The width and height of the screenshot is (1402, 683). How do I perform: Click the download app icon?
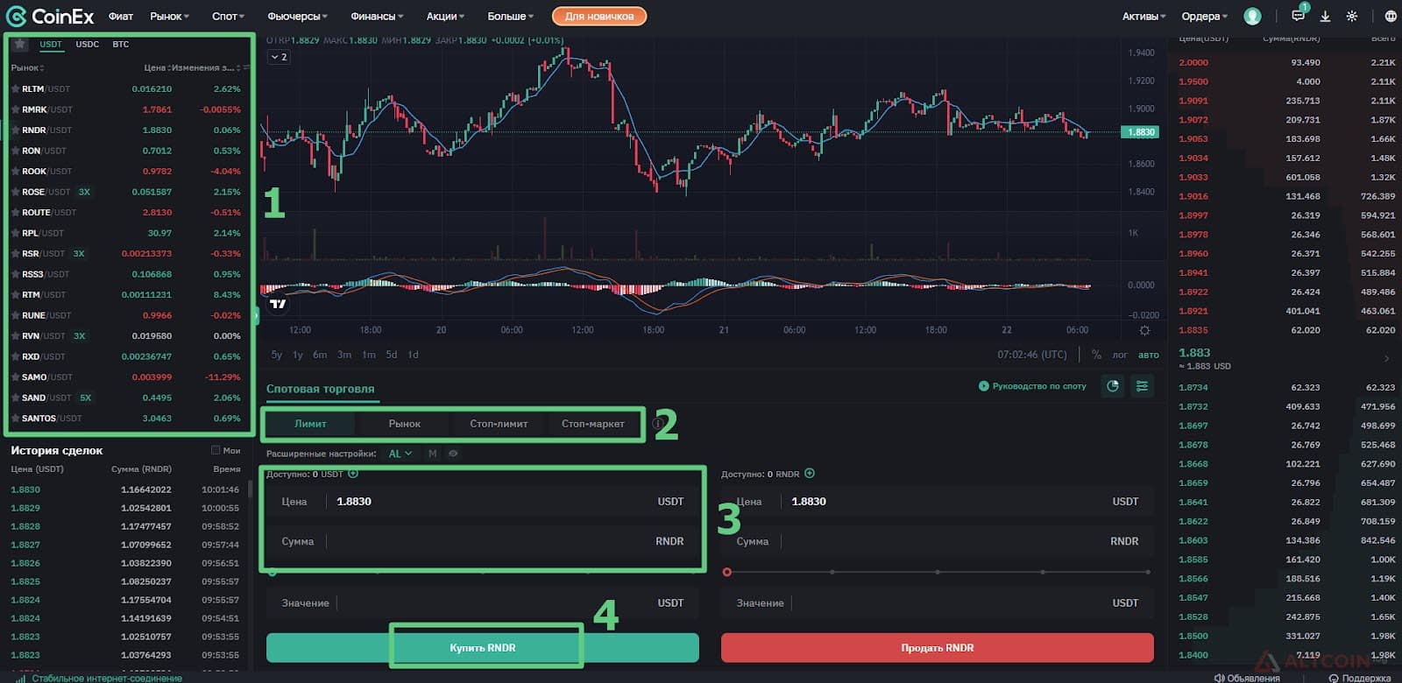pyautogui.click(x=1325, y=16)
